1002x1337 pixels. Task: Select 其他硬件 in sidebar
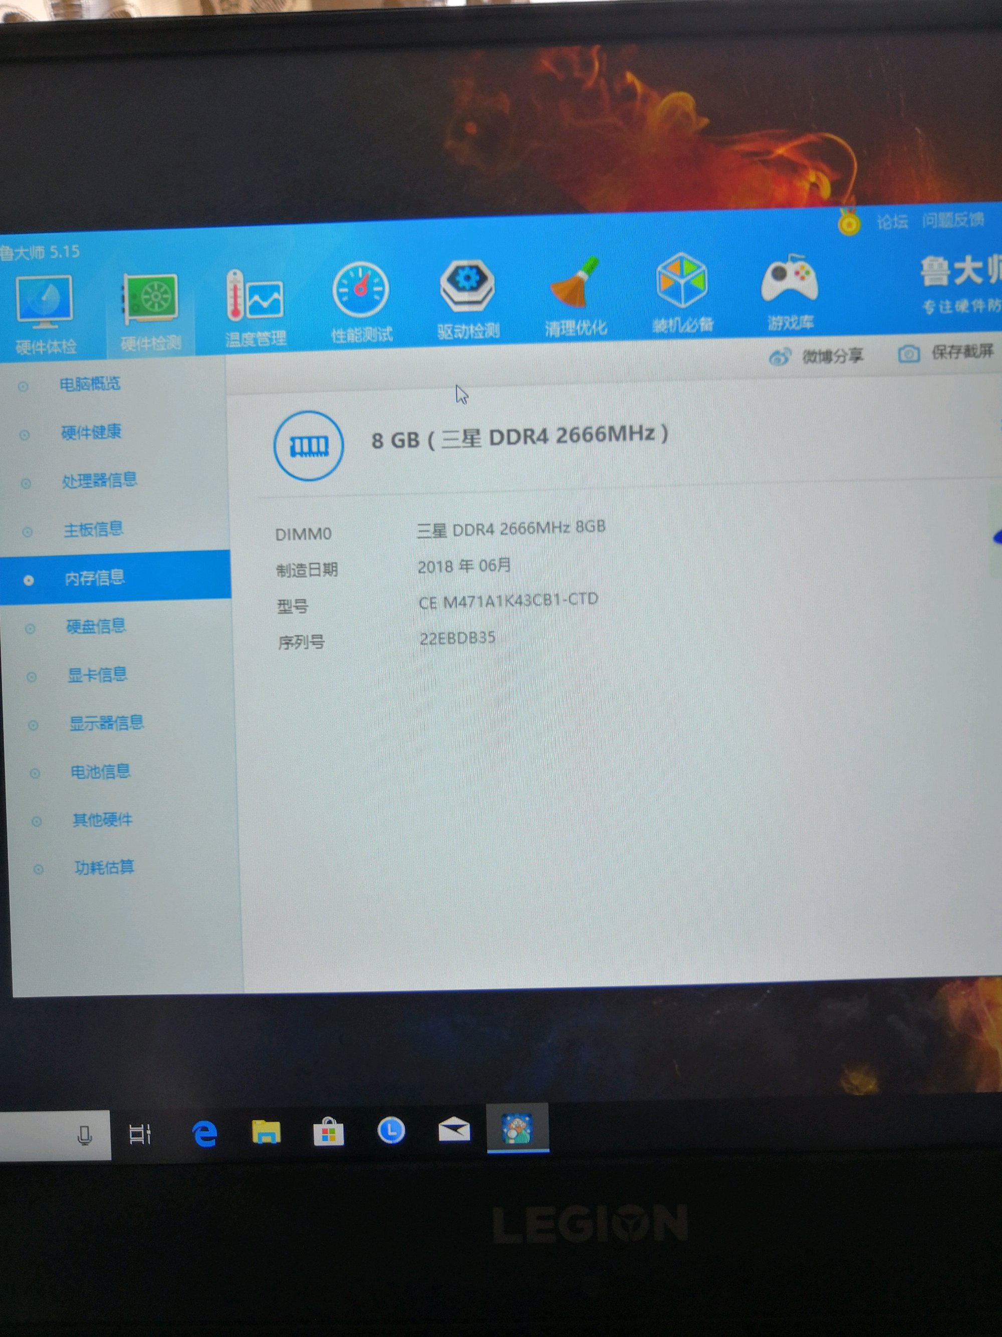pos(102,820)
